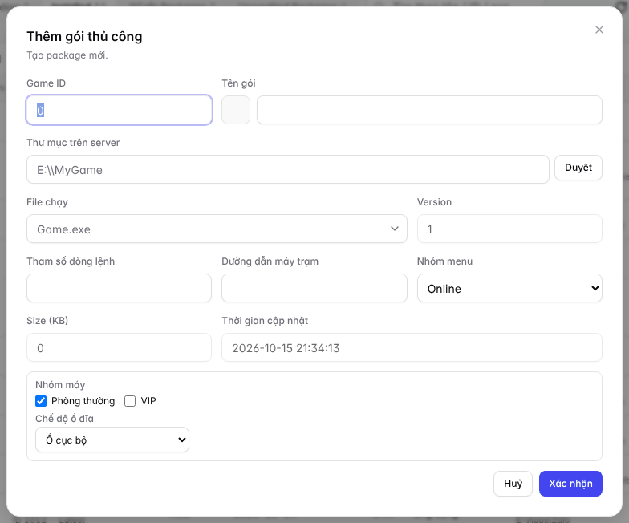Enable the VIP checkbox
The image size is (629, 523).
coord(130,401)
